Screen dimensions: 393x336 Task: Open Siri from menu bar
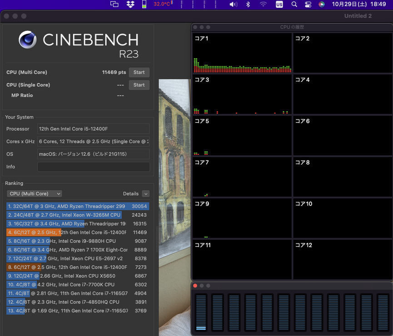click(322, 4)
